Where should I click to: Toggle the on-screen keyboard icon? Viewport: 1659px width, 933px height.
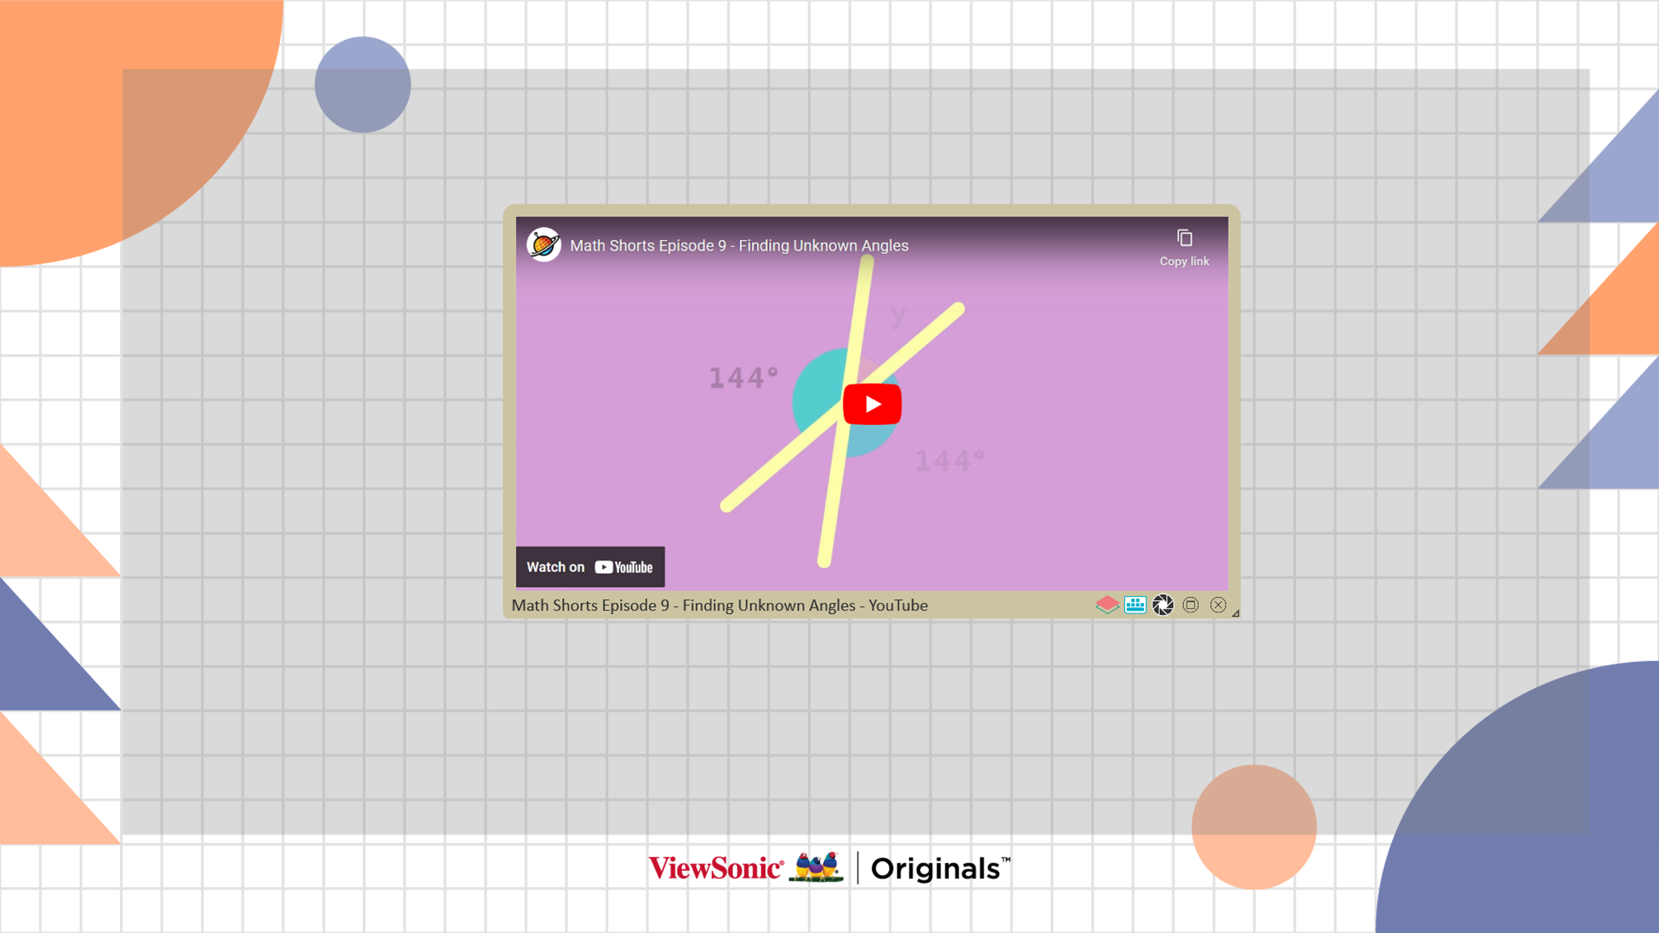pyautogui.click(x=1135, y=605)
